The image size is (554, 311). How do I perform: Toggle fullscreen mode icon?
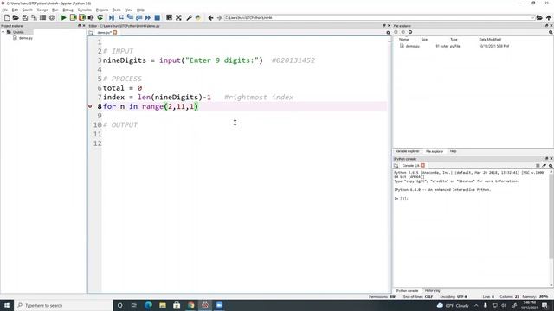[178, 17]
